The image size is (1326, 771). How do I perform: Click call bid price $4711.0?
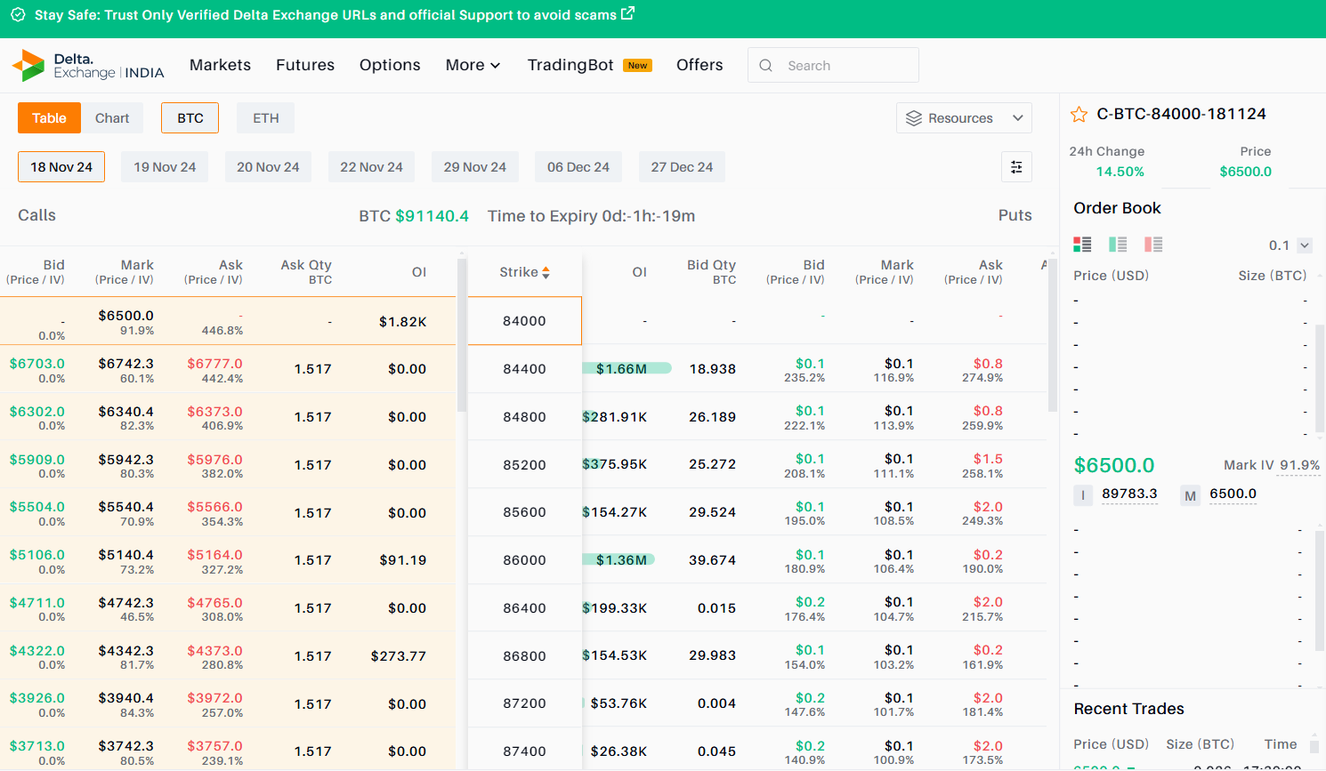37,603
